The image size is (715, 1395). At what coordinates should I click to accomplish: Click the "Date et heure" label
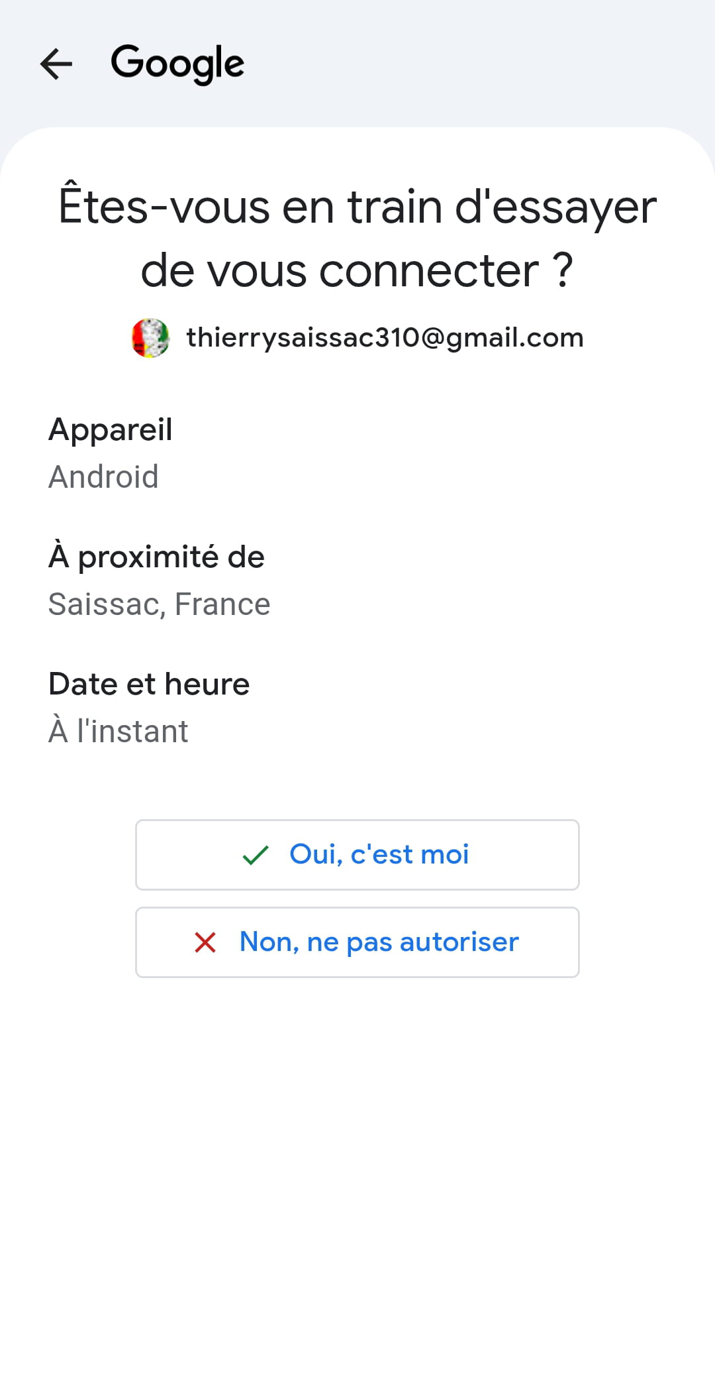149,684
